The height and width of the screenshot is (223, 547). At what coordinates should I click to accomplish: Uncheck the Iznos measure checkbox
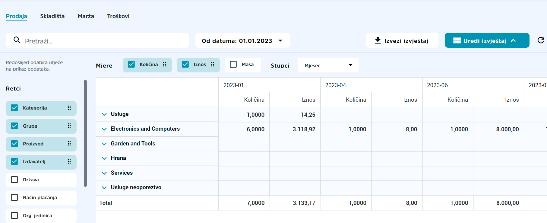click(185, 64)
